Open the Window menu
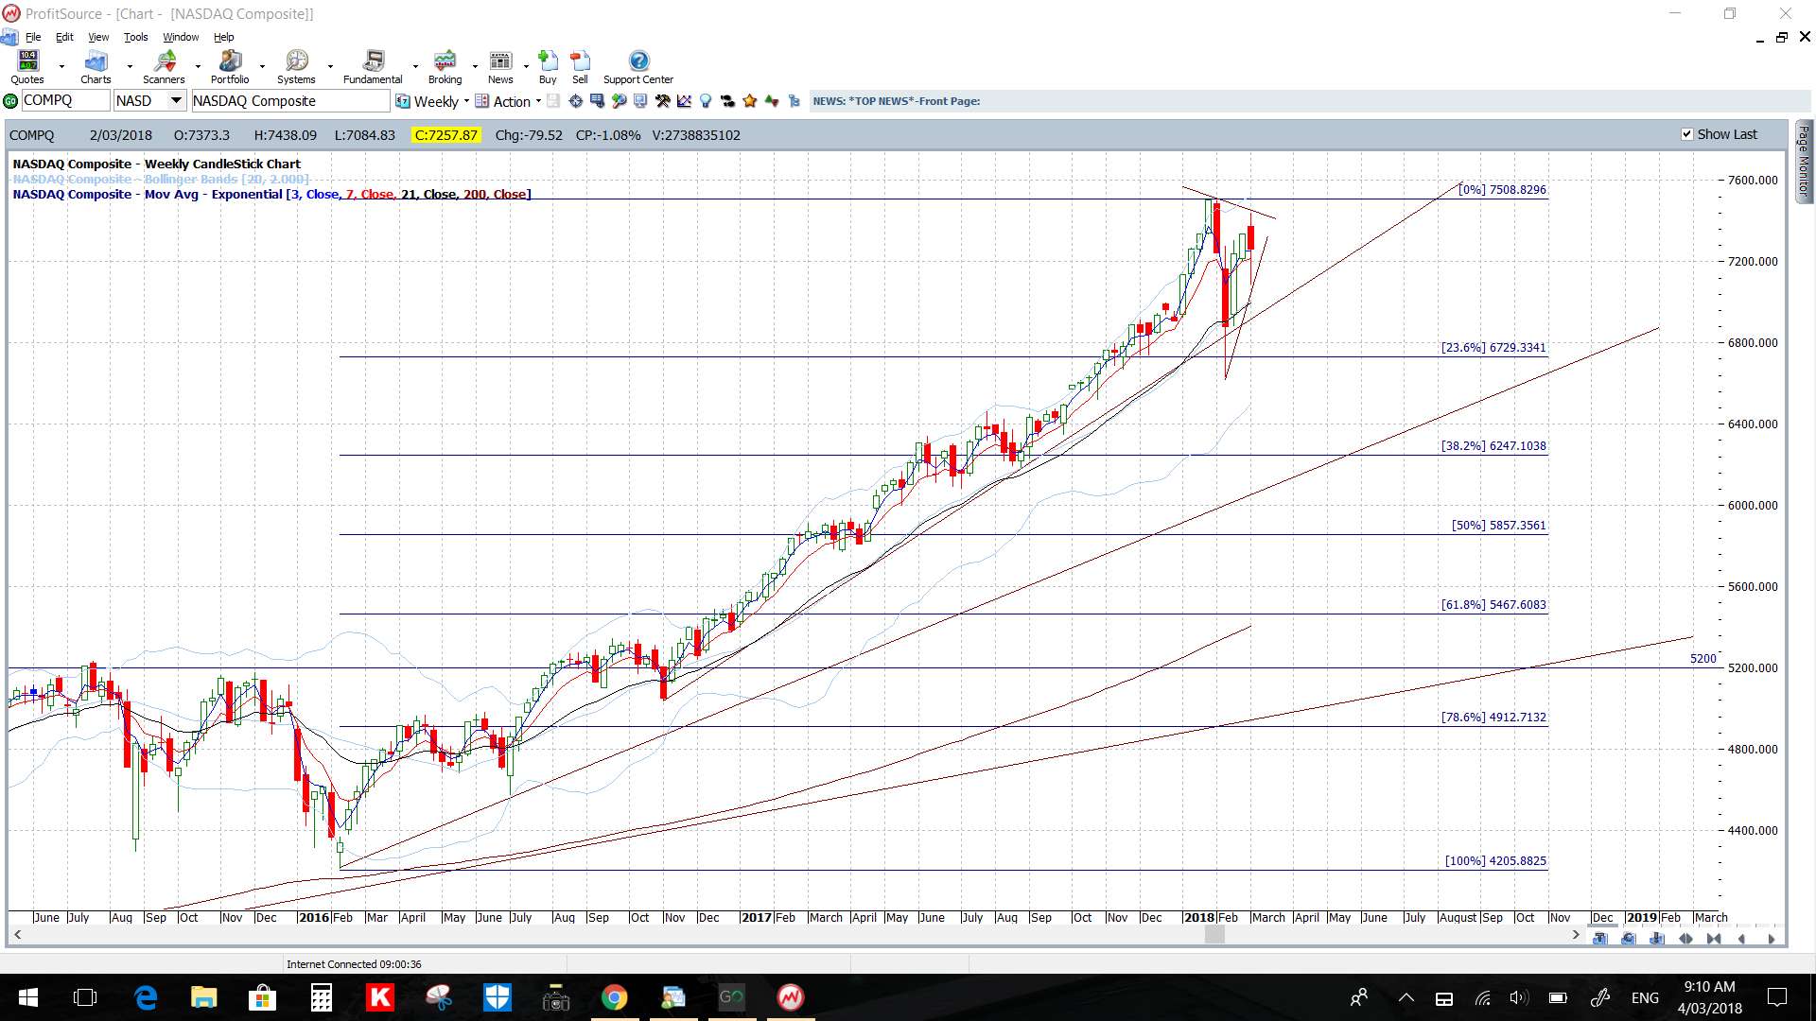This screenshot has height=1021, width=1816. click(x=181, y=37)
